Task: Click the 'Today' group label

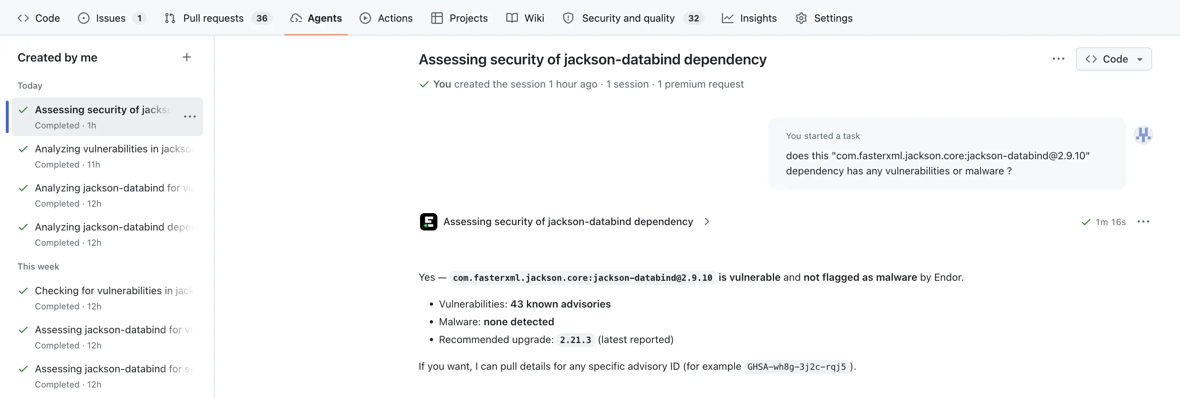Action: click(x=30, y=86)
